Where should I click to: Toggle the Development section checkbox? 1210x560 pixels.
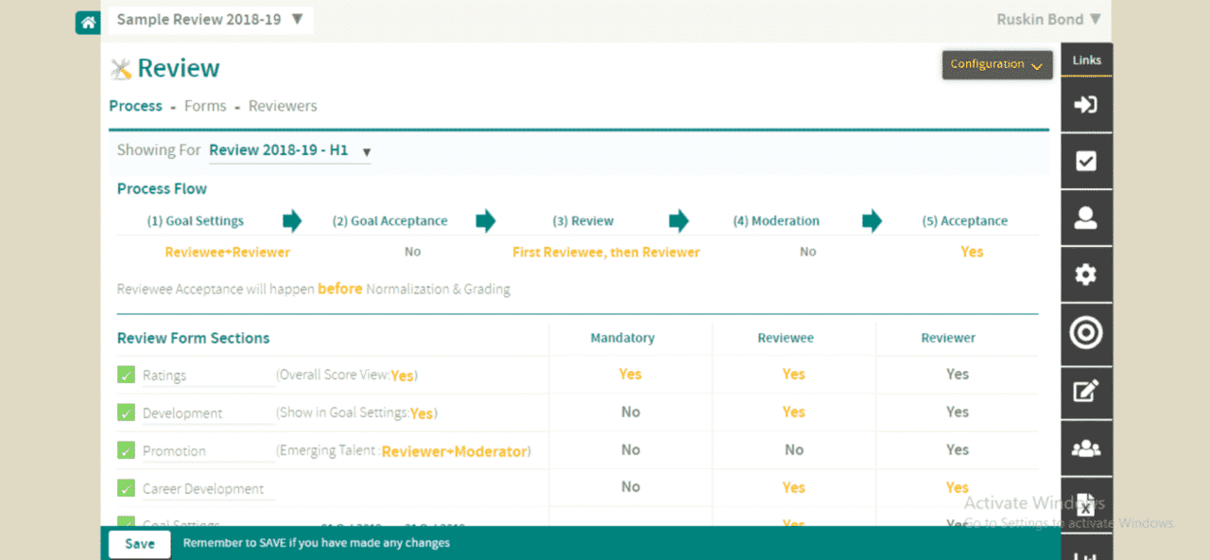pos(126,412)
